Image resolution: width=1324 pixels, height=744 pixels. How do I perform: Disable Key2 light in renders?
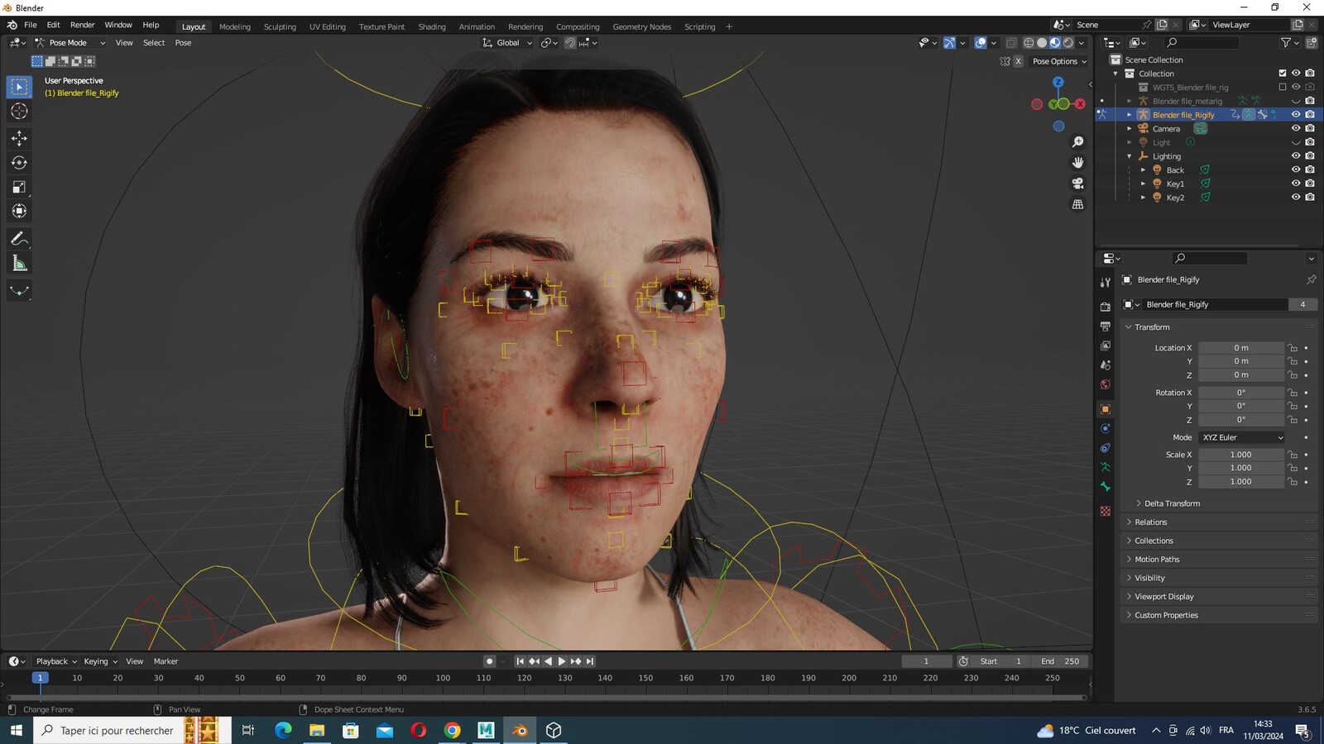point(1310,198)
